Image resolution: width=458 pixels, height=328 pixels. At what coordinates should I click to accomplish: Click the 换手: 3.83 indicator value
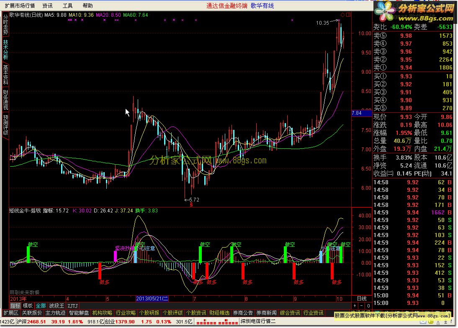point(147,210)
